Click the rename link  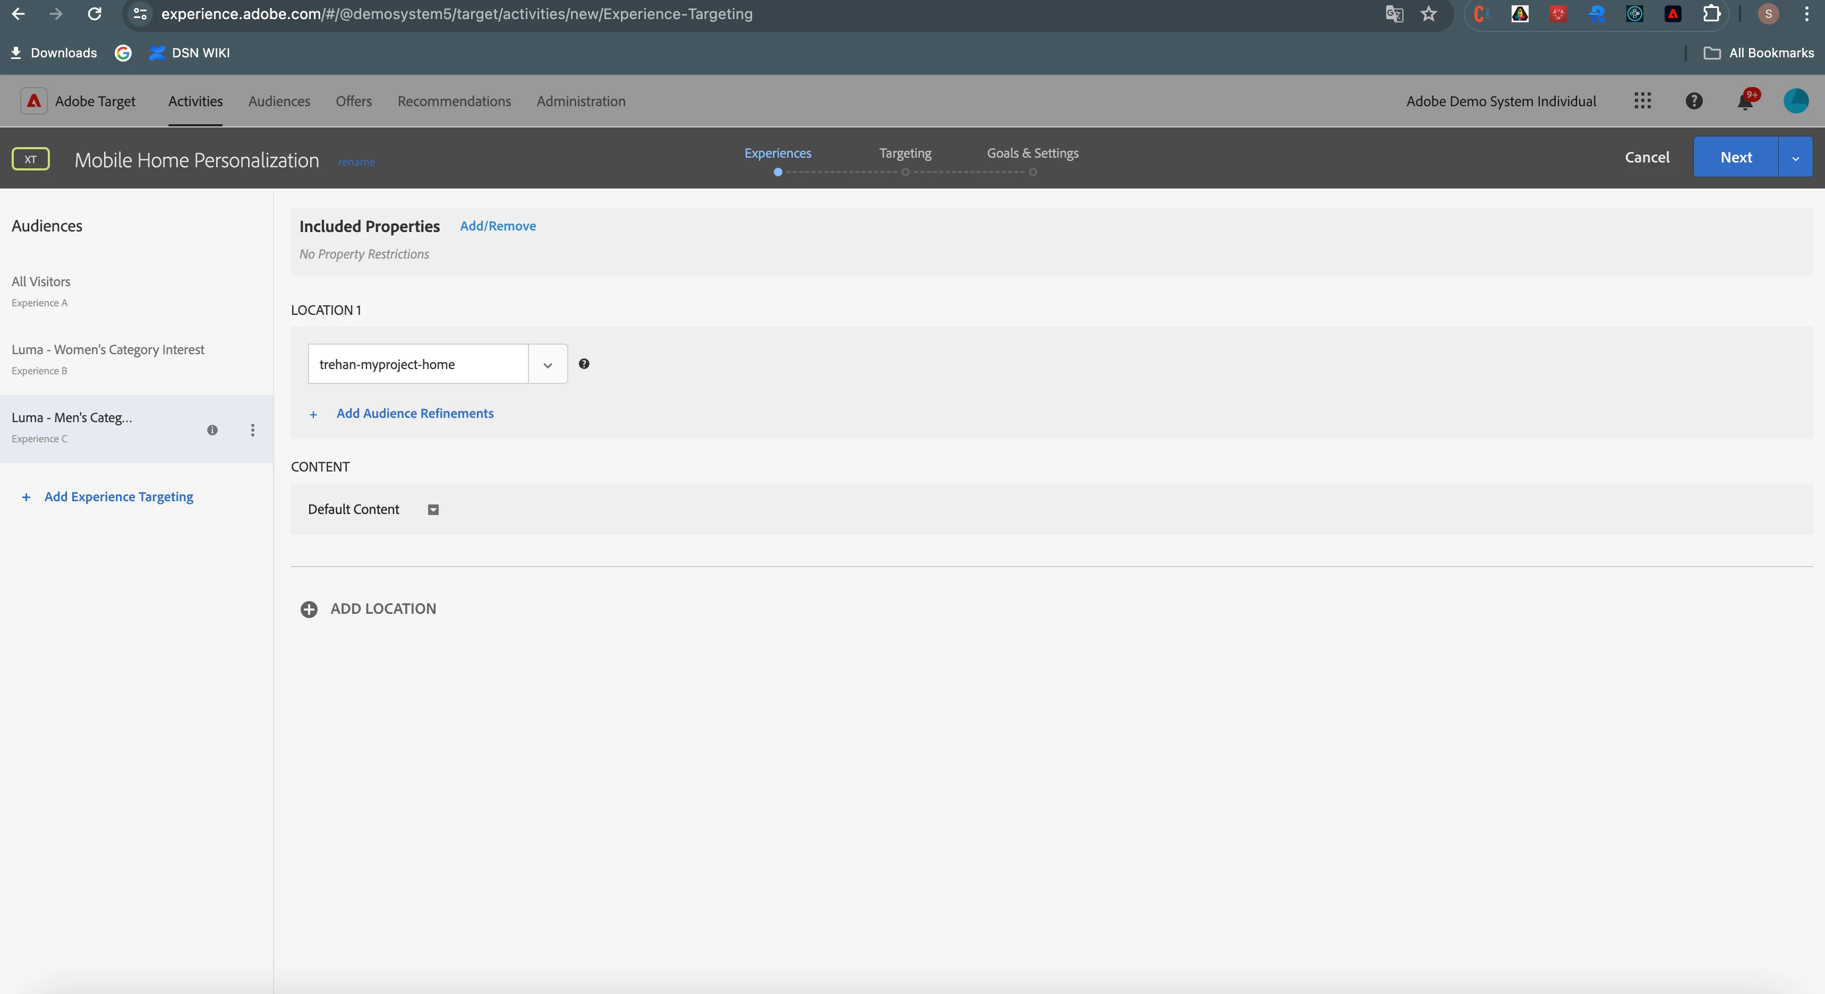pyautogui.click(x=356, y=162)
